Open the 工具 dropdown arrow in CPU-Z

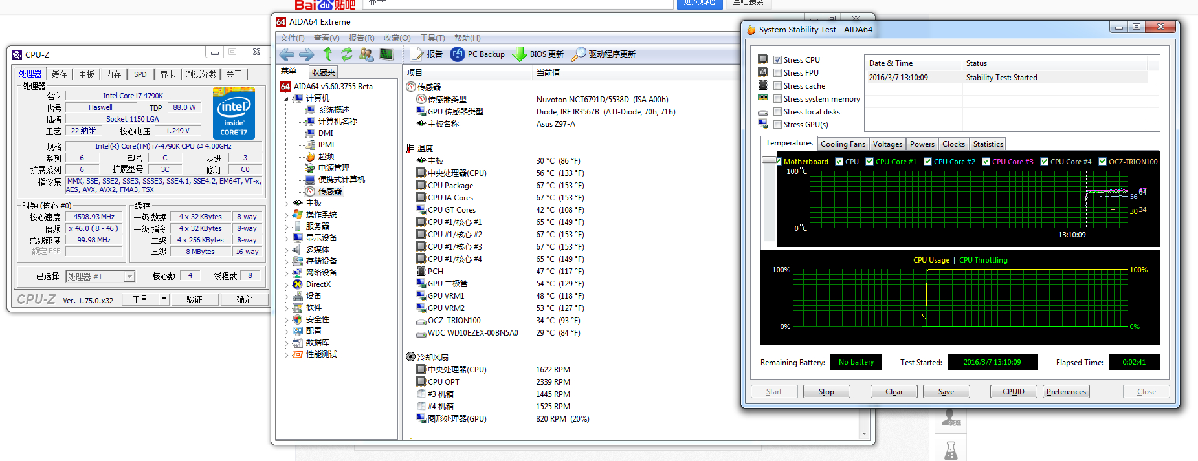[x=164, y=299]
